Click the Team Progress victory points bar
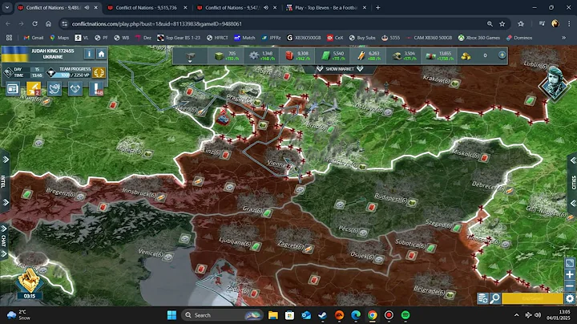577x324 pixels. click(71, 75)
